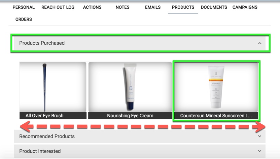Select the Products tab
Image resolution: width=280 pixels, height=159 pixels.
(183, 7)
